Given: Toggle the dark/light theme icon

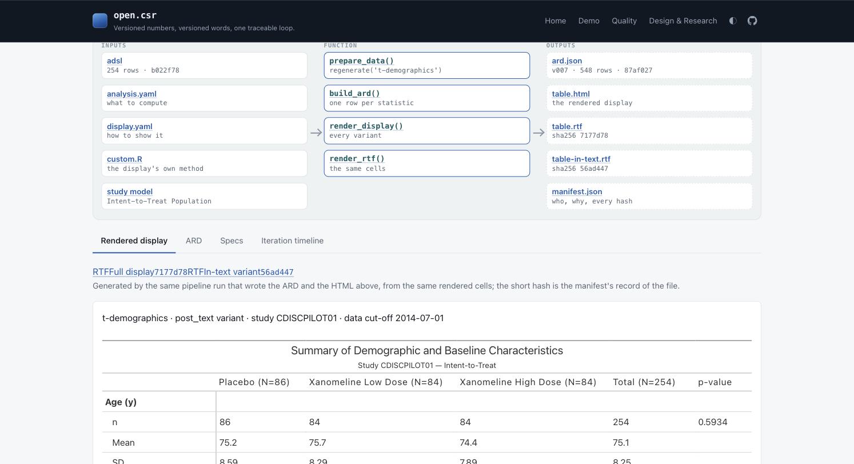Looking at the screenshot, I should coord(733,21).
